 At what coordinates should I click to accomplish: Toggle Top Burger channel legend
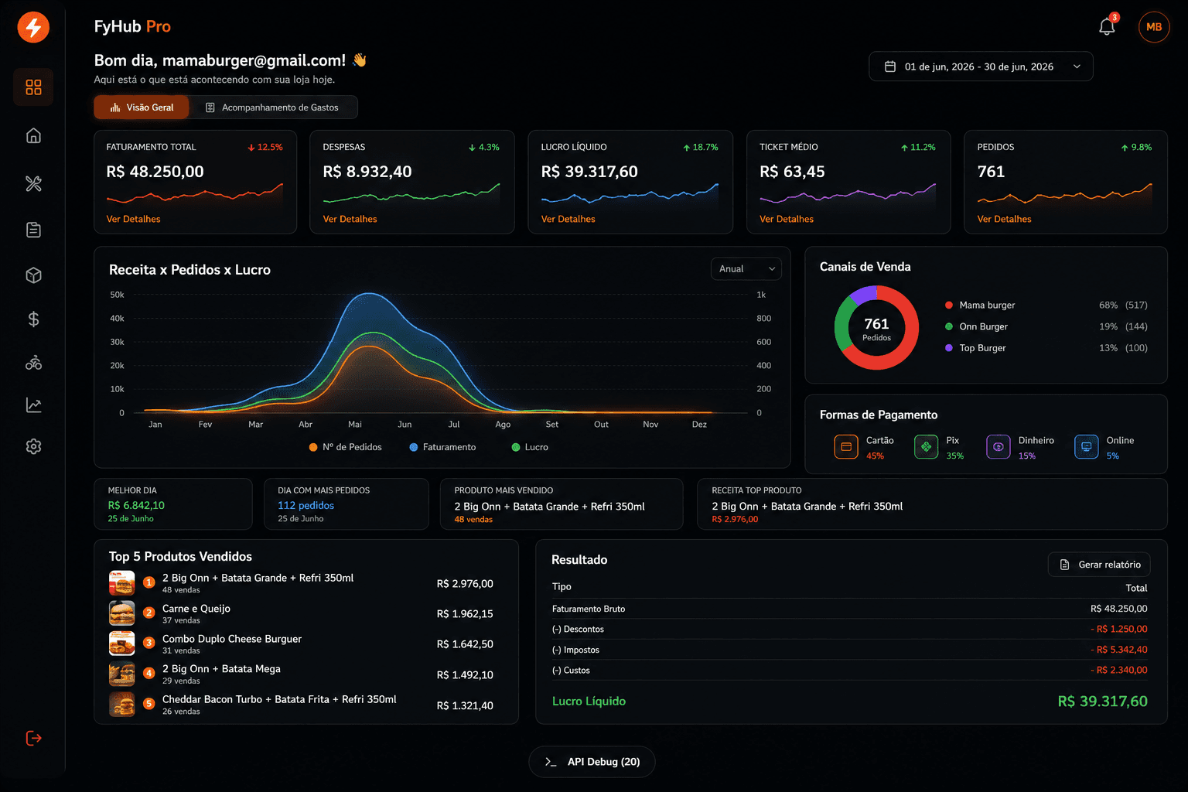pos(975,348)
